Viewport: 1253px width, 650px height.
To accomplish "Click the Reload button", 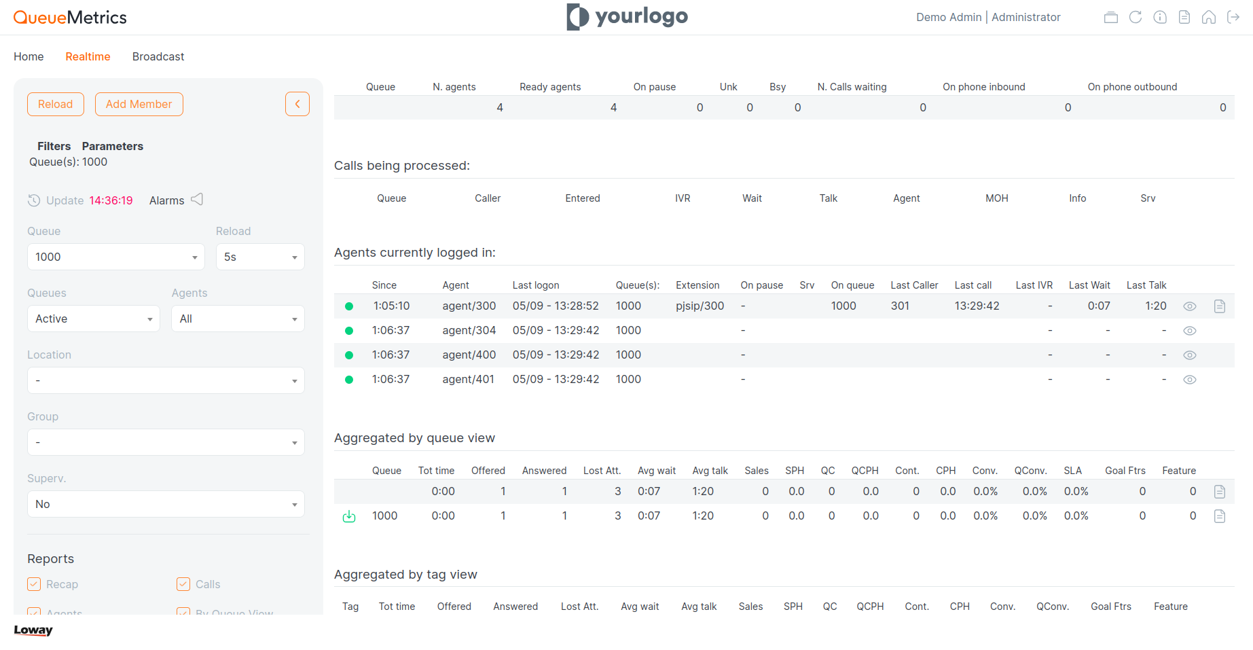I will [55, 104].
